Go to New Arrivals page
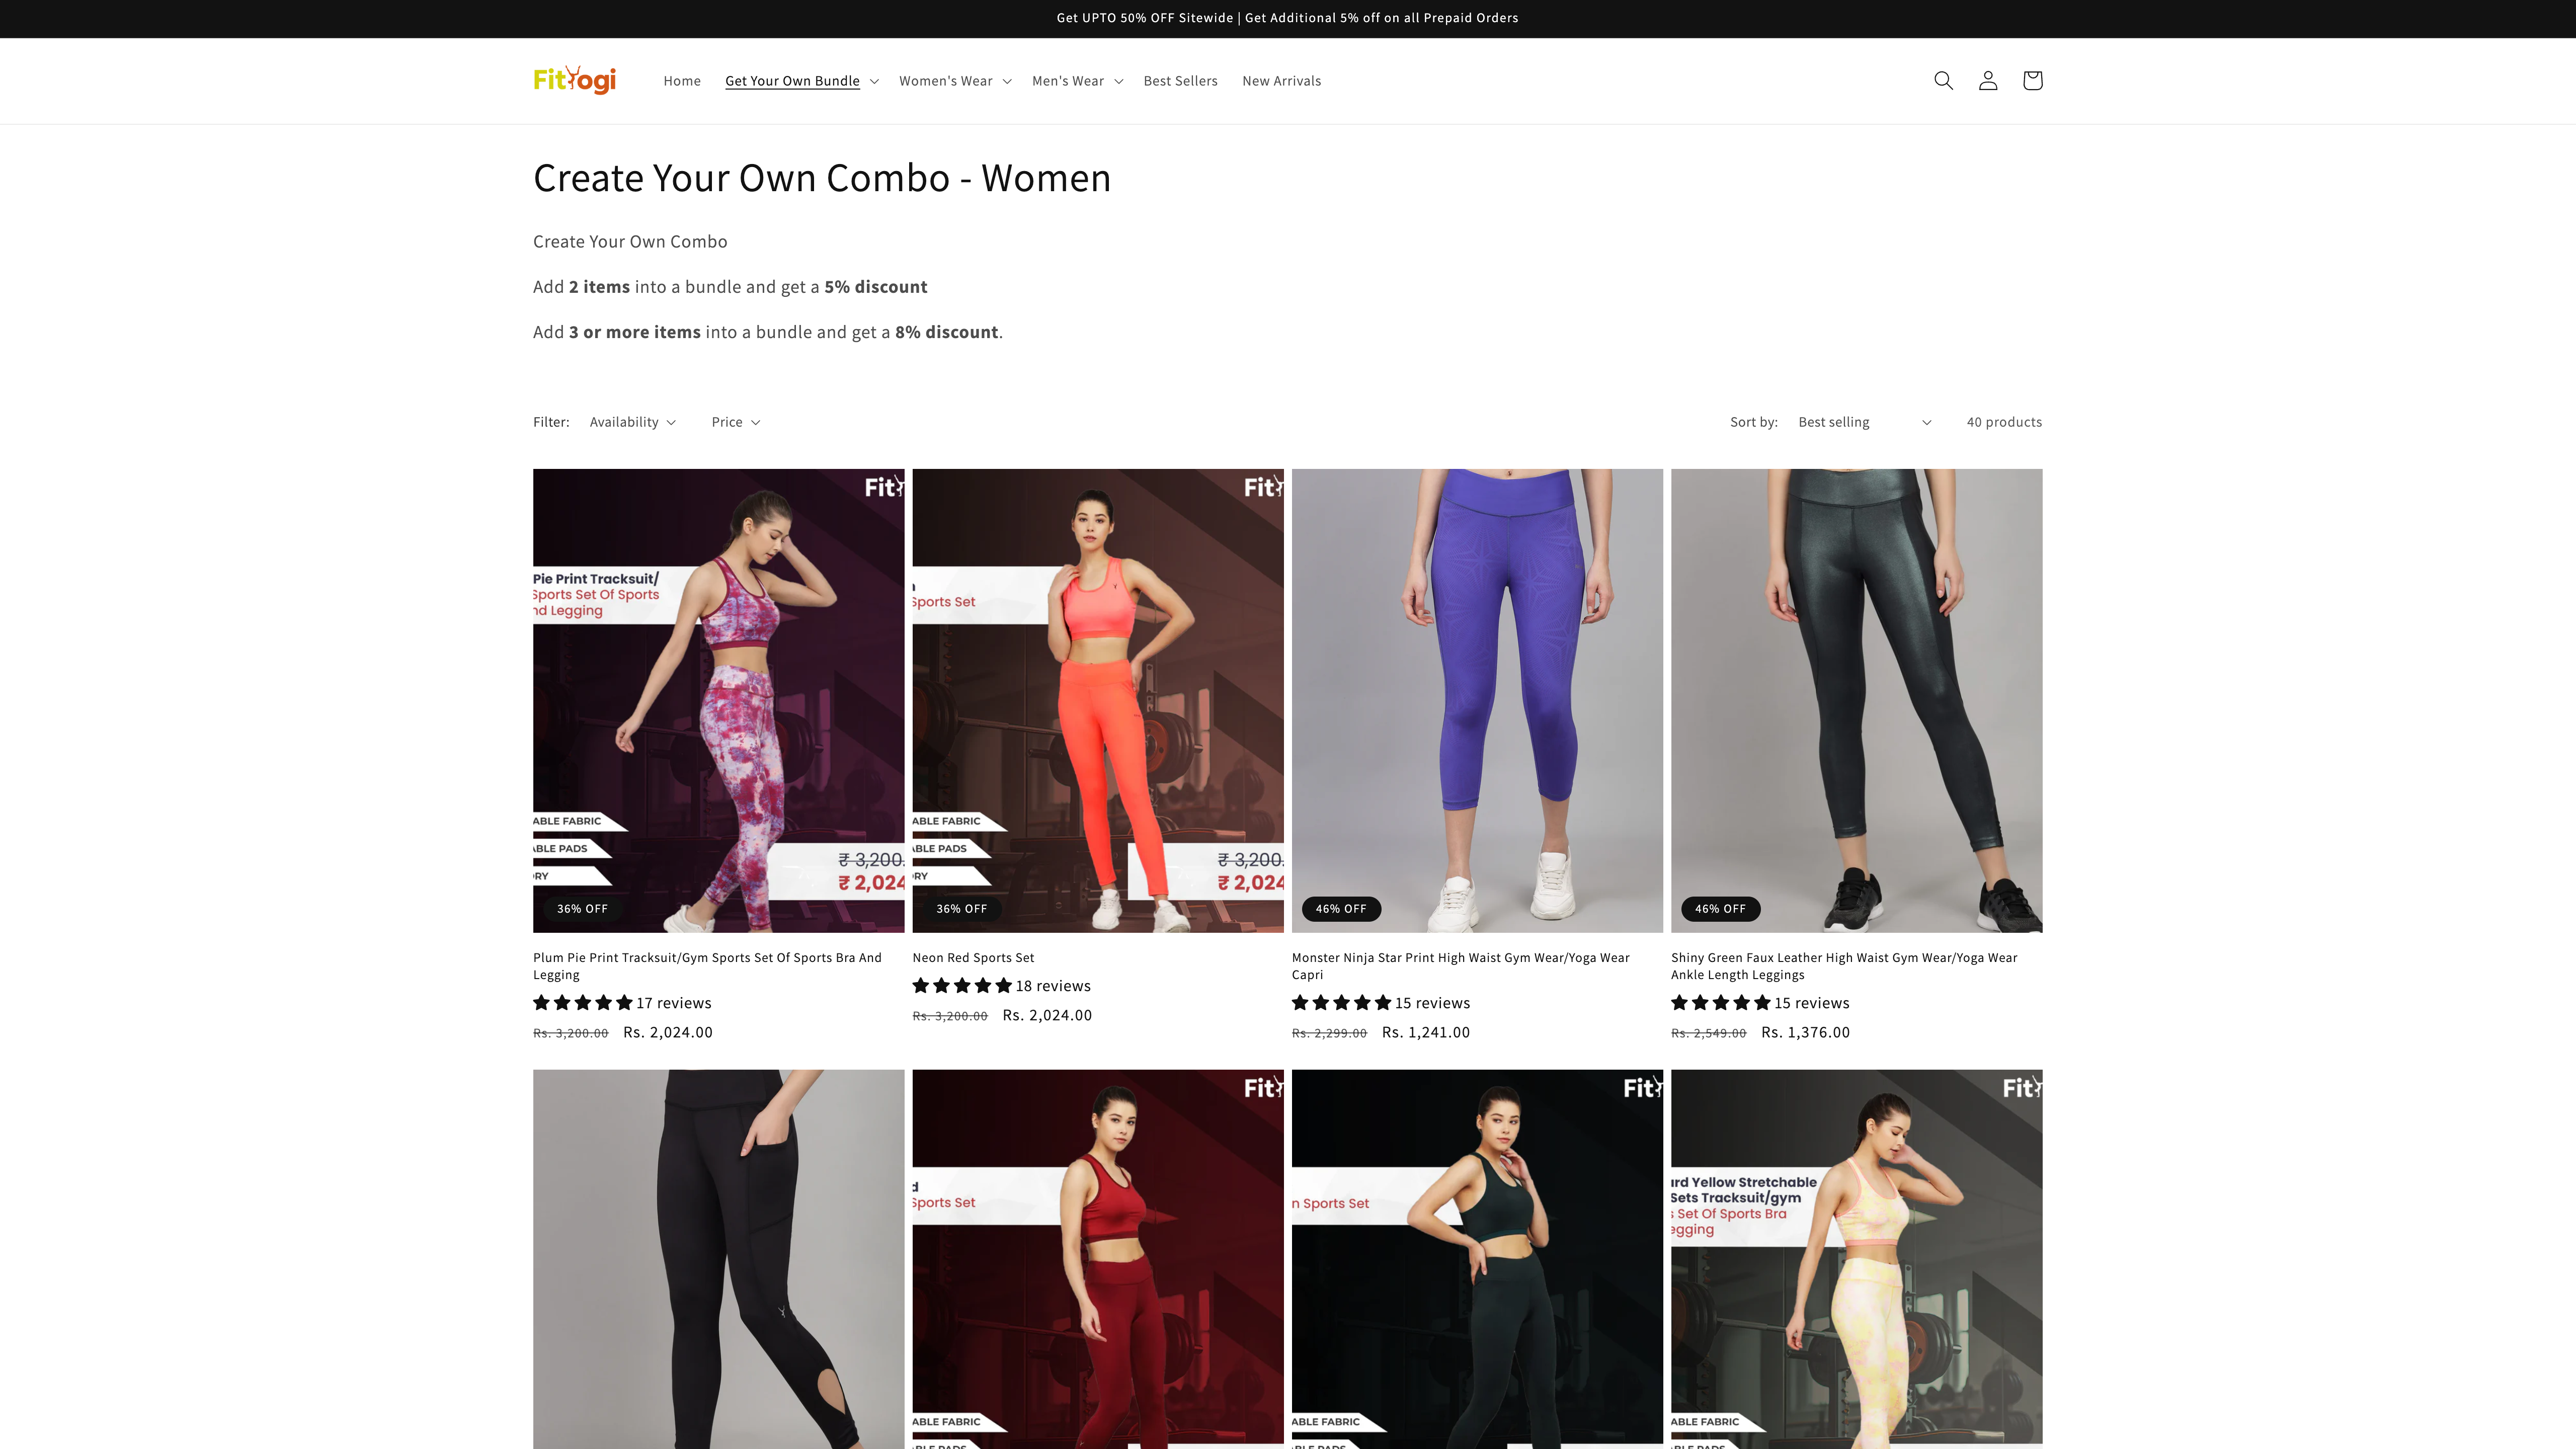The height and width of the screenshot is (1449, 2576). (x=1281, y=81)
